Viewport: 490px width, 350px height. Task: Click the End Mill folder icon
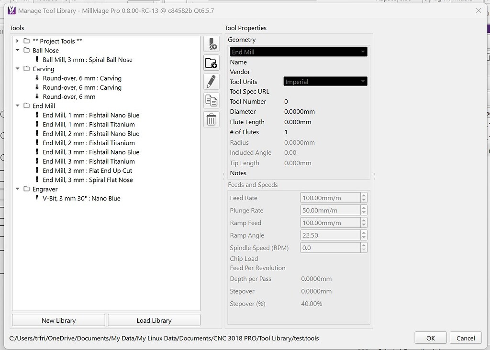tap(27, 106)
